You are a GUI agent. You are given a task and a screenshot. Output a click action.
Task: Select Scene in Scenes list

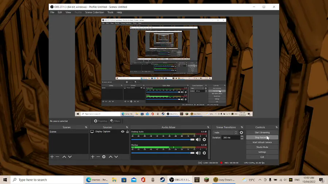69,132
